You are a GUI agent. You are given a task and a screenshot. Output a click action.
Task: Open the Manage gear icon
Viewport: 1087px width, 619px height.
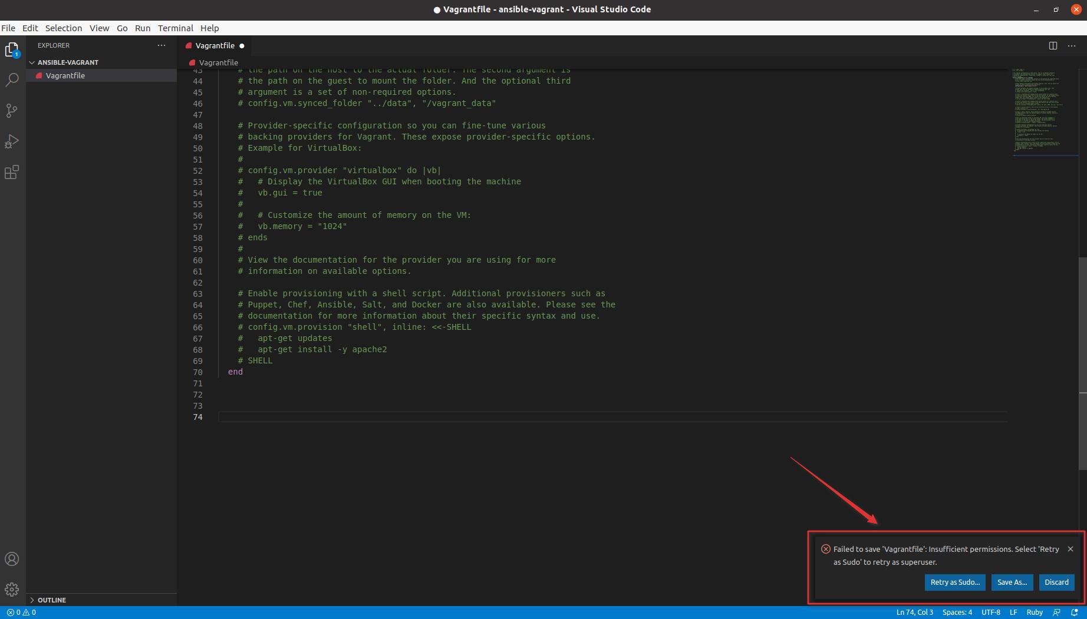pyautogui.click(x=12, y=590)
